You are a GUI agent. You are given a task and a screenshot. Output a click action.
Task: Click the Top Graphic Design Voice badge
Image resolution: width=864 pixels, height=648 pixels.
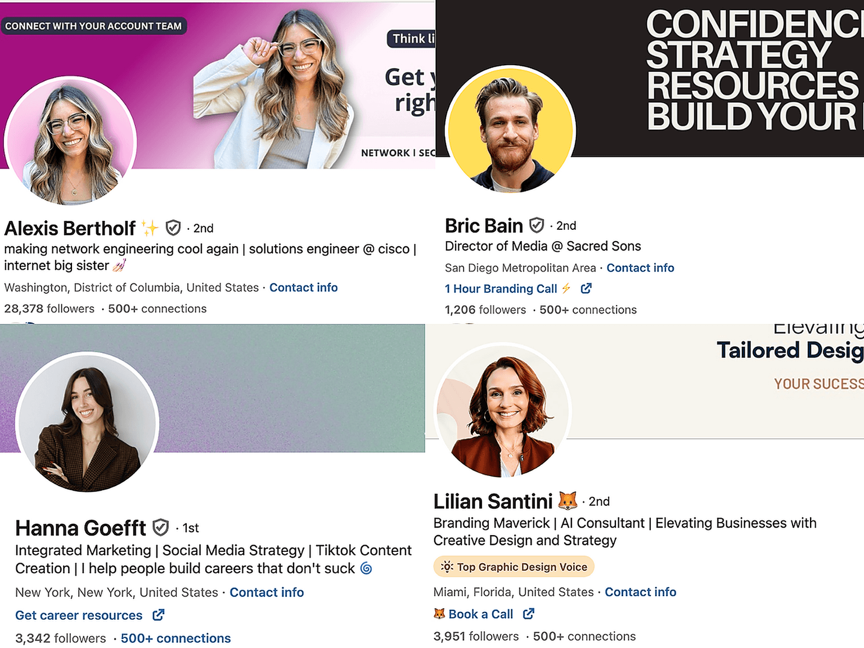click(x=514, y=567)
